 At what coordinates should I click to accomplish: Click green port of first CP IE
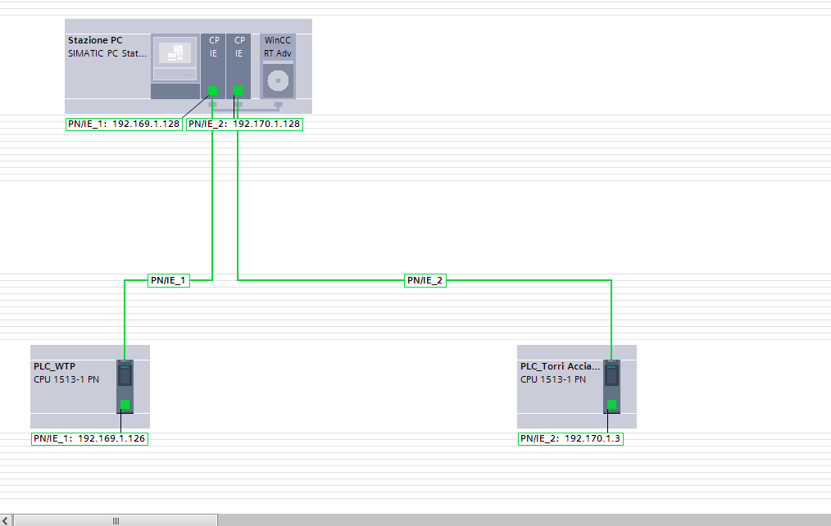click(212, 91)
